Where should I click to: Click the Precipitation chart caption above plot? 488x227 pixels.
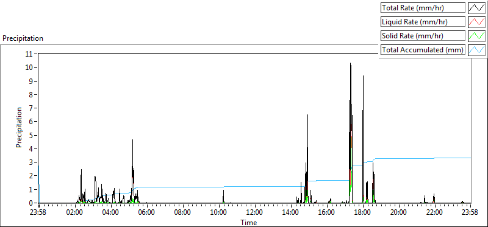tap(23, 38)
